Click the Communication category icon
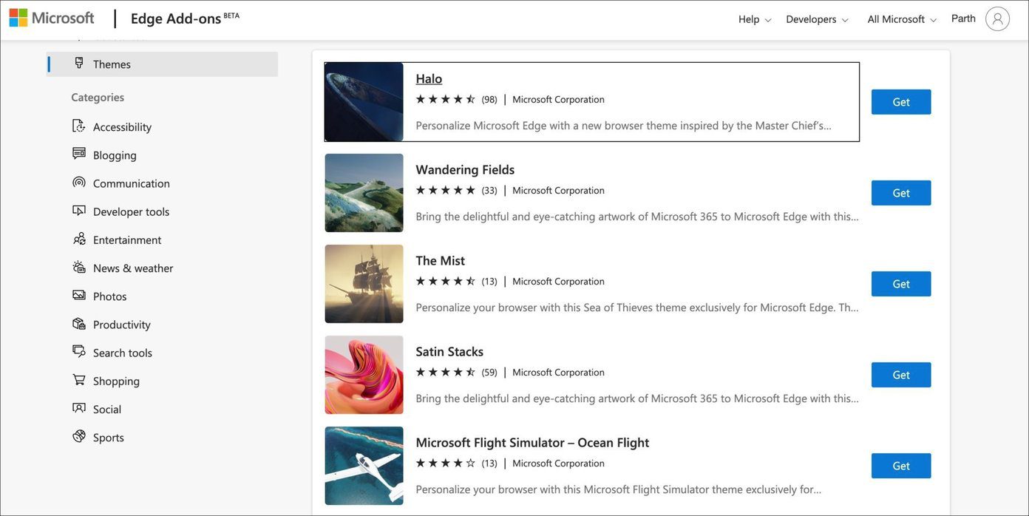 point(79,182)
